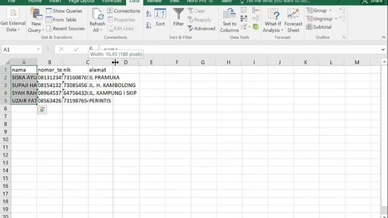Select the cell JL. H. KAMBOLONG
This screenshot has height=218, width=388.
(101, 85)
